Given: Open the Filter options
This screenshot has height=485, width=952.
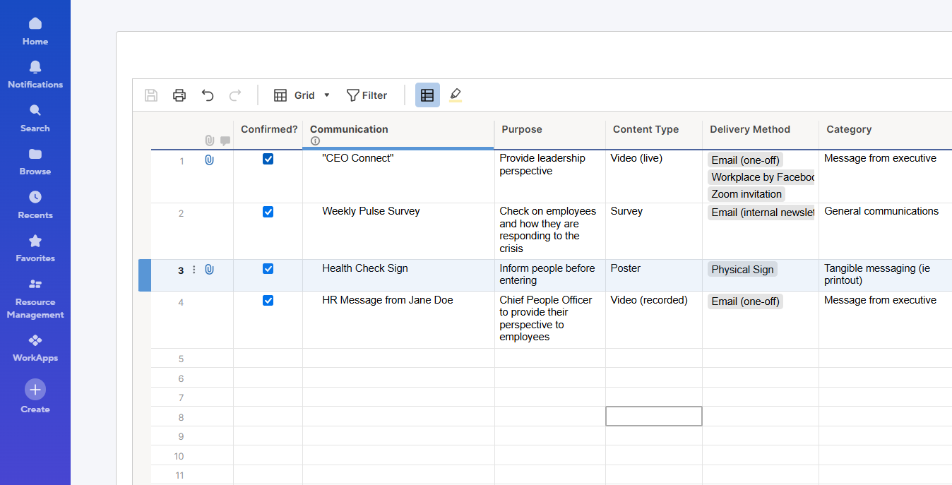Looking at the screenshot, I should click(367, 95).
